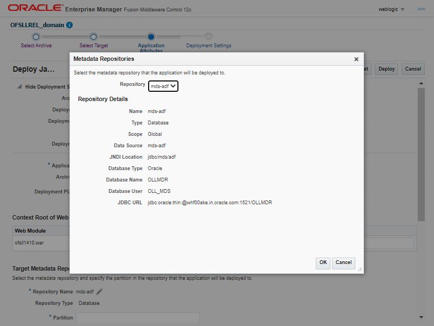Close the Metadata Repositories dialog with X
Viewport: 434px width, 326px height.
[356, 59]
